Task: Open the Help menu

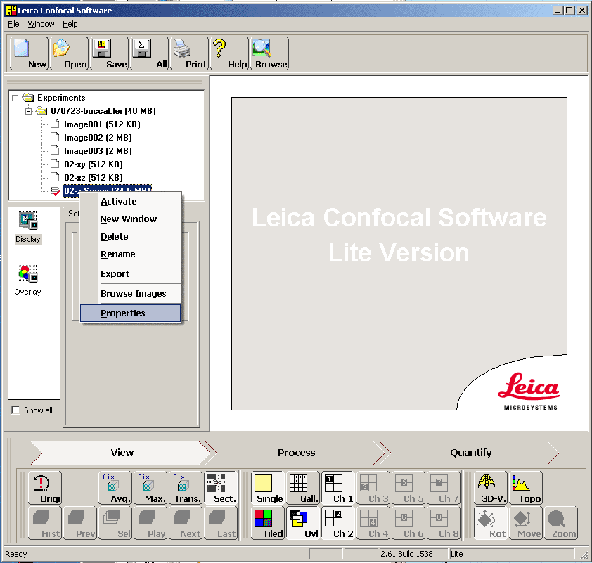Action: pyautogui.click(x=70, y=24)
